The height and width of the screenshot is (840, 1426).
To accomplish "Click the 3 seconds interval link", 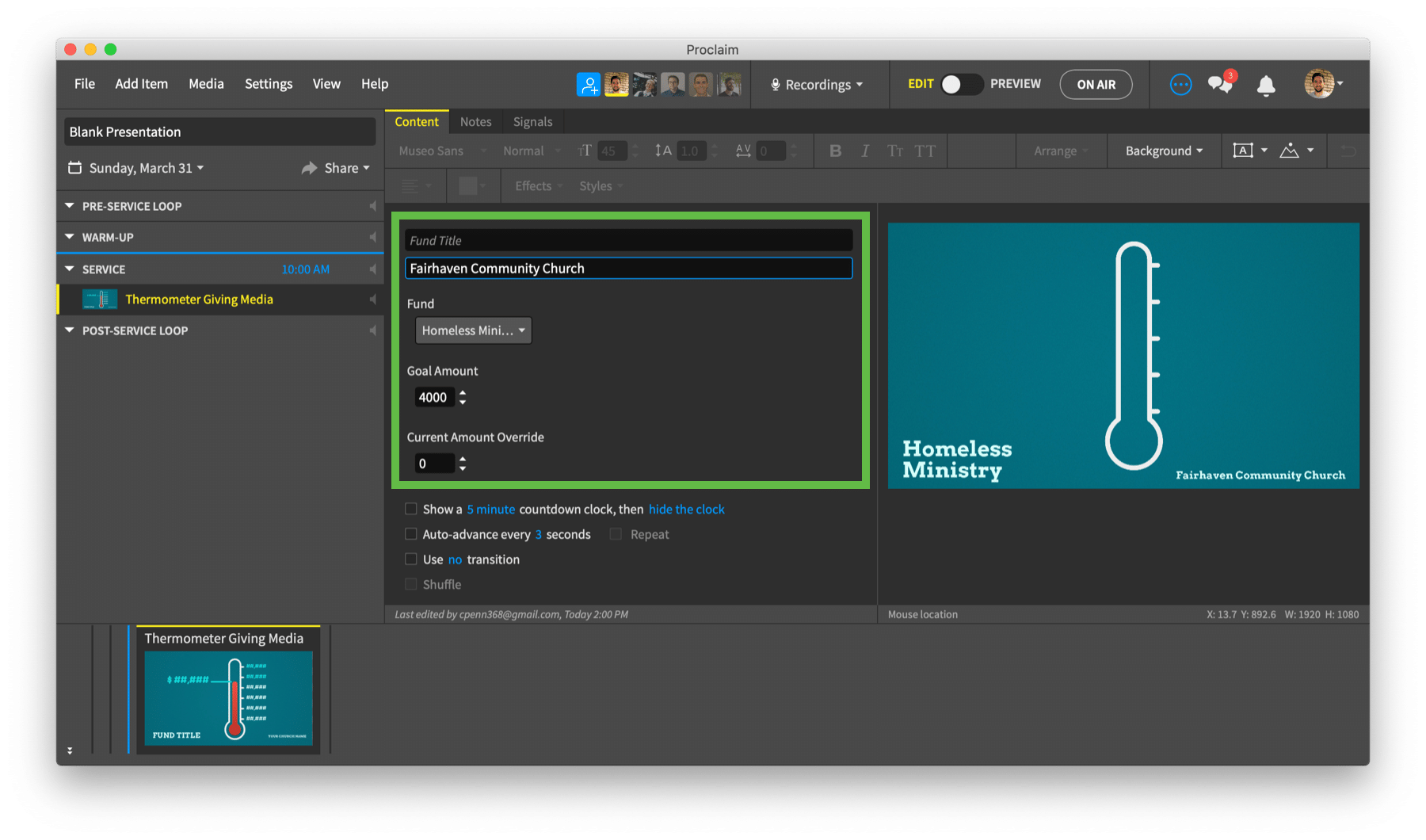I will click(x=538, y=535).
